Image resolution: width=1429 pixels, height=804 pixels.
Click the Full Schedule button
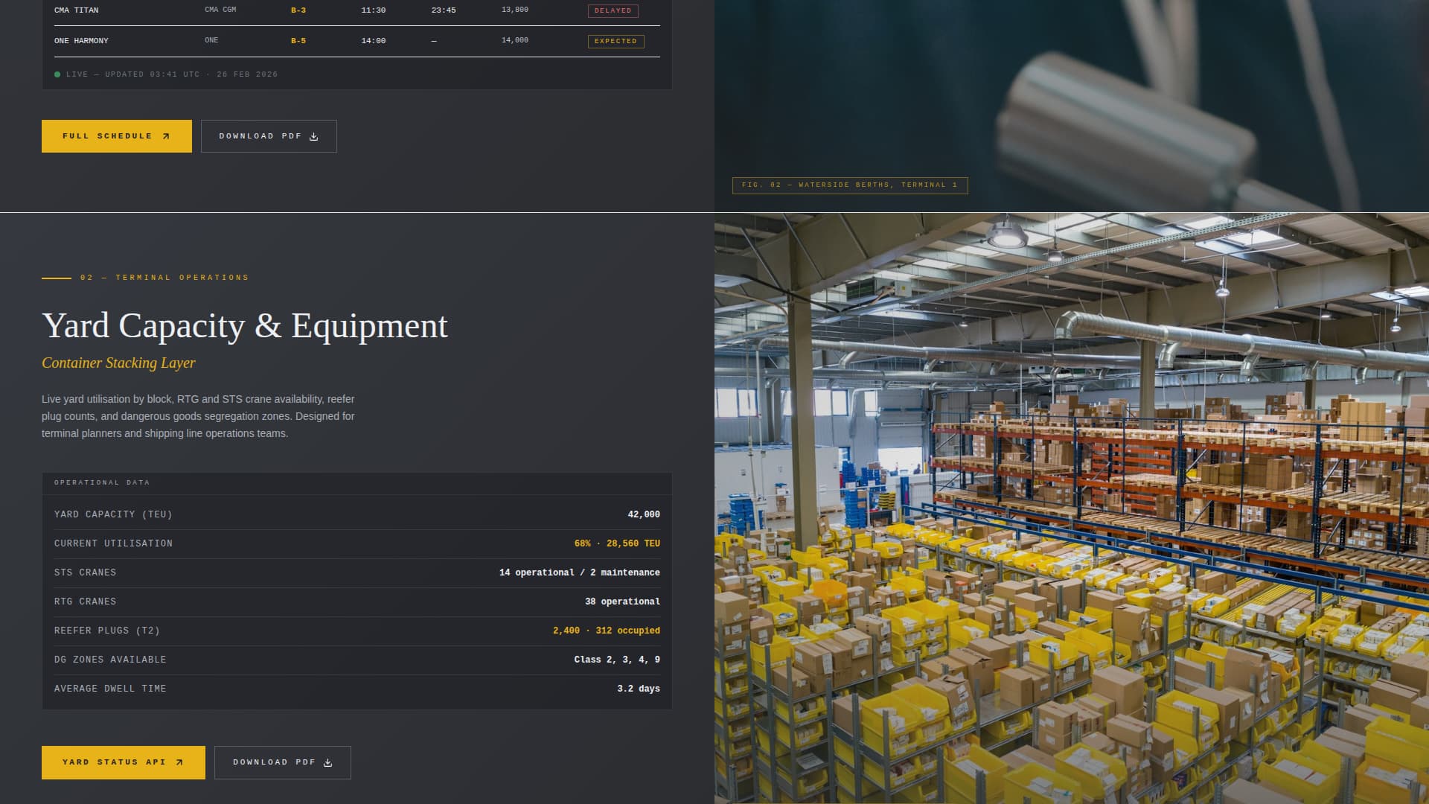pos(116,136)
